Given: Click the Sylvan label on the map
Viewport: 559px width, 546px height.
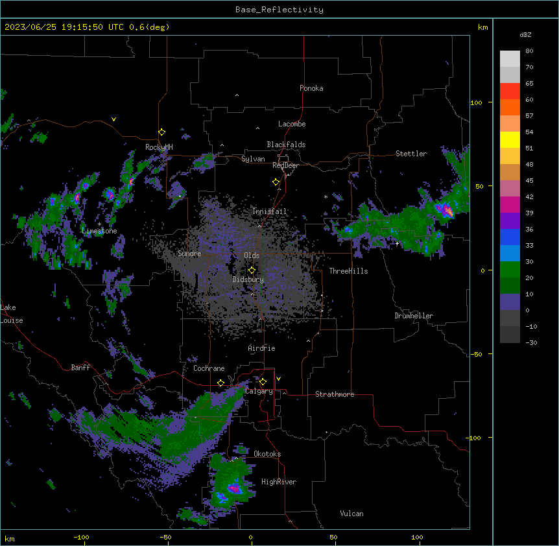Looking at the screenshot, I should pos(253,159).
